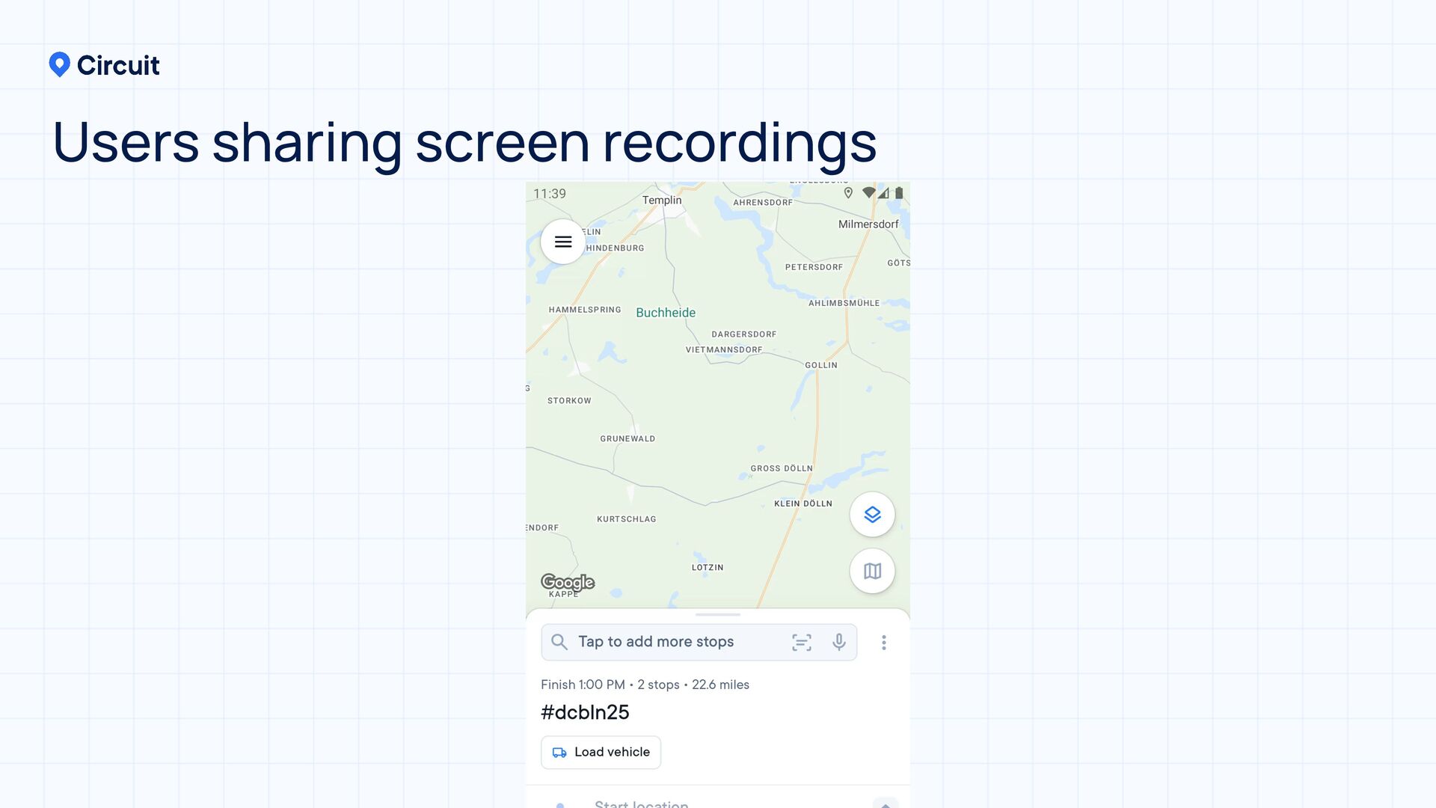Click the Buchheide label on the map
Viewport: 1436px width, 808px height.
point(665,313)
